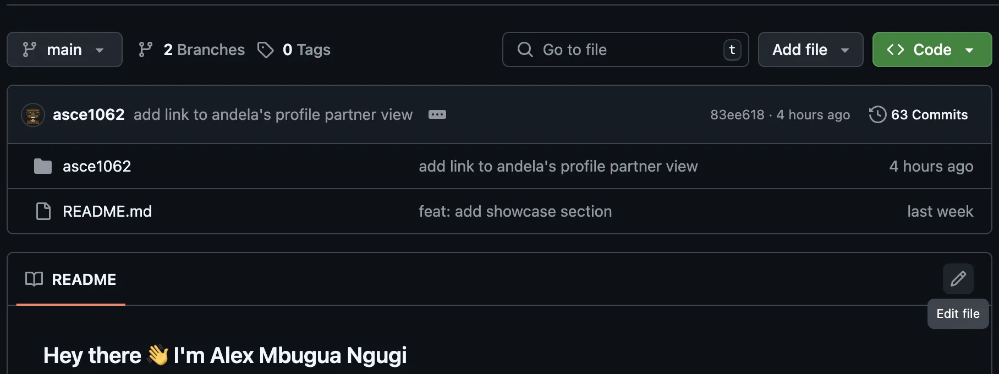
Task: Open the README.md file
Action: (x=107, y=211)
